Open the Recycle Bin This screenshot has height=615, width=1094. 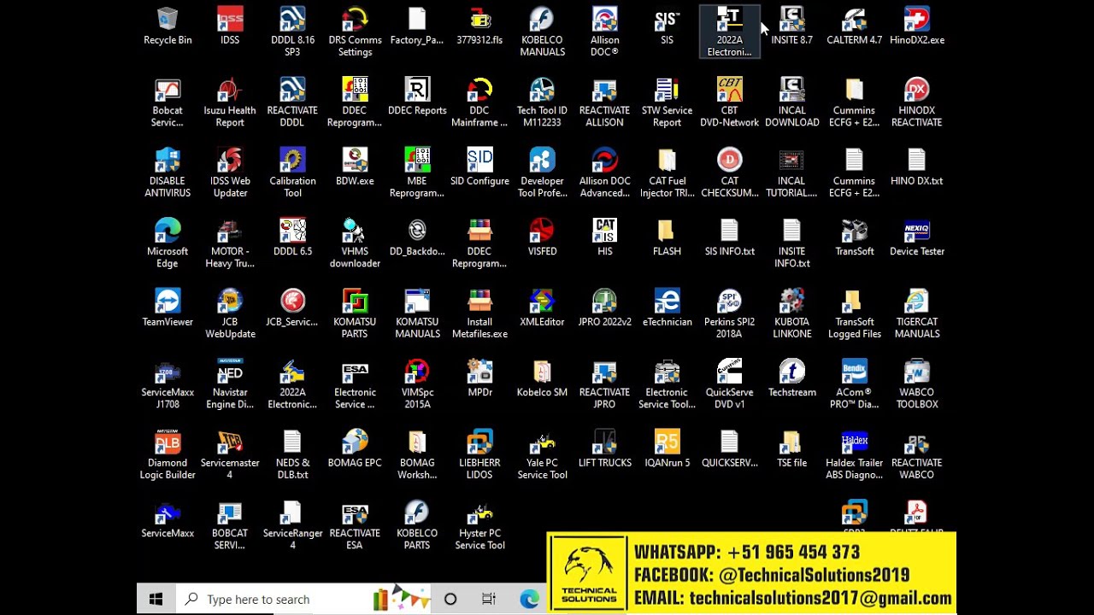pyautogui.click(x=168, y=26)
